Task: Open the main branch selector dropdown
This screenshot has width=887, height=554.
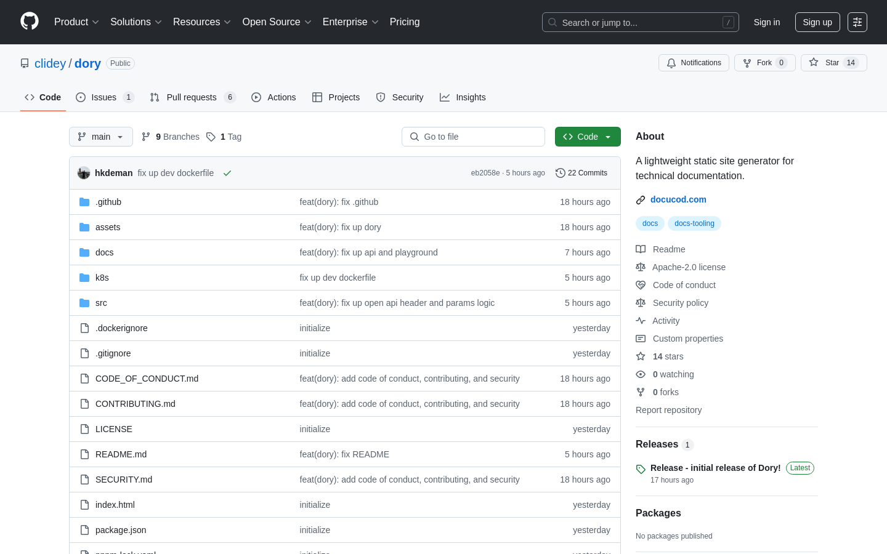Action: click(x=101, y=137)
